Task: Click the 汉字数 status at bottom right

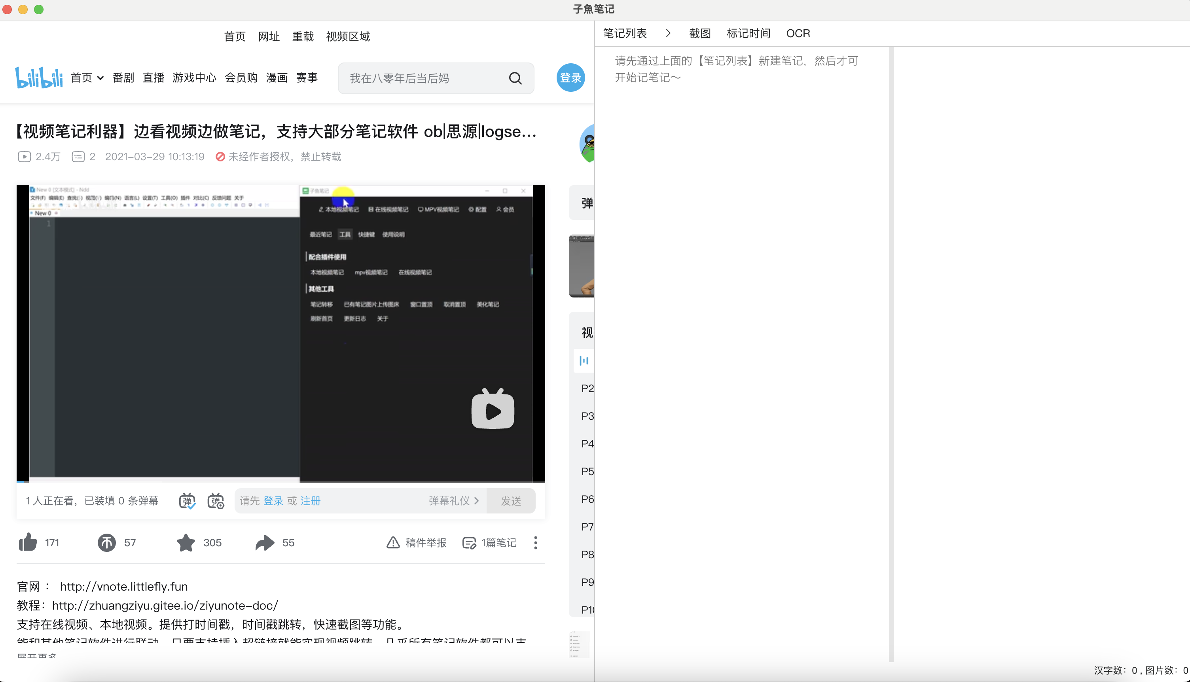Action: click(x=1116, y=670)
